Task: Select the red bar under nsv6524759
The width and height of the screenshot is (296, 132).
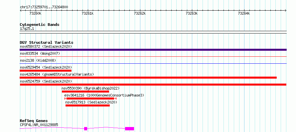Action: click(153, 85)
